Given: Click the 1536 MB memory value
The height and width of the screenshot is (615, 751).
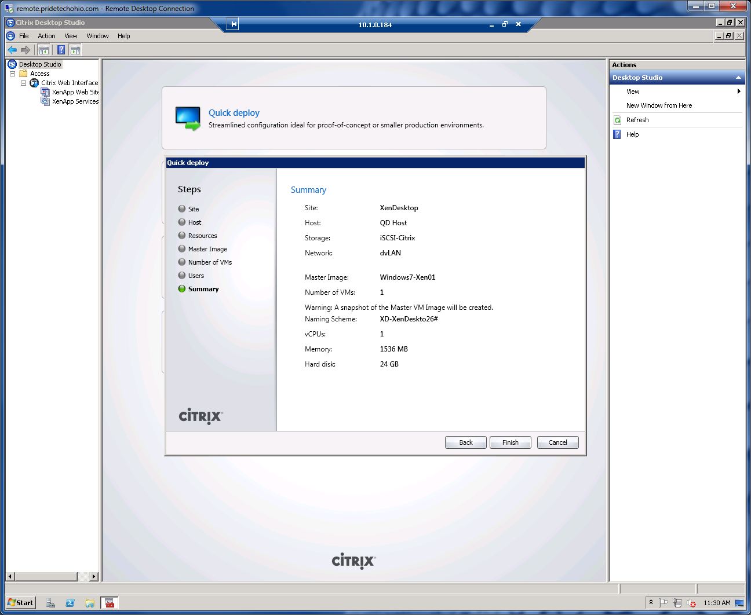Looking at the screenshot, I should pyautogui.click(x=394, y=349).
